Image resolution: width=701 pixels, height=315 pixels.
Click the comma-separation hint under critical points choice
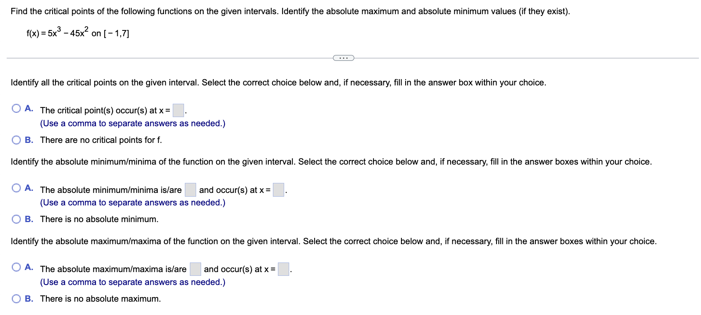click(132, 123)
